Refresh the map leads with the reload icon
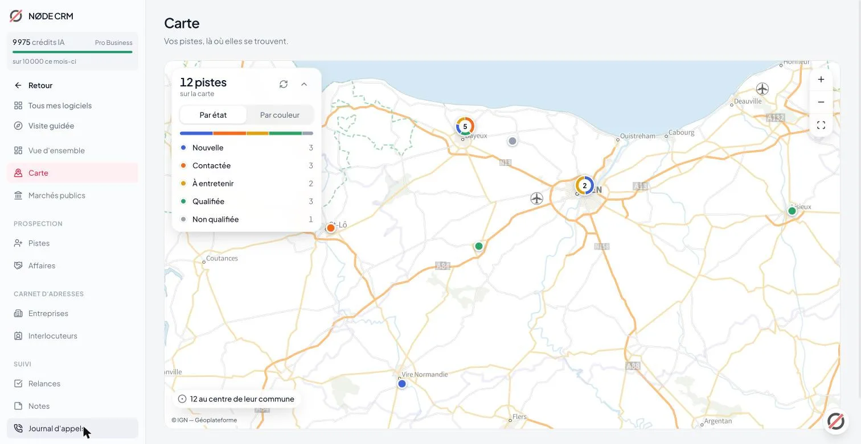Image resolution: width=861 pixels, height=444 pixels. click(x=284, y=84)
